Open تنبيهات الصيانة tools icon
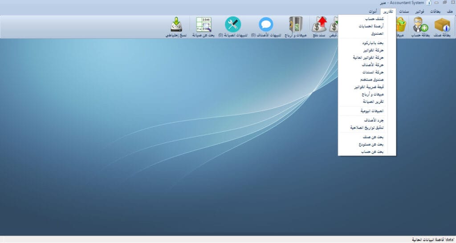Viewport: 456px width, 243px height. (x=232, y=25)
